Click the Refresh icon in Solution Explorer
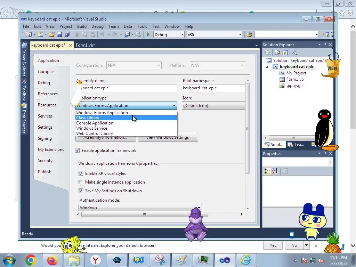The width and height of the screenshot is (356, 267). [285, 53]
